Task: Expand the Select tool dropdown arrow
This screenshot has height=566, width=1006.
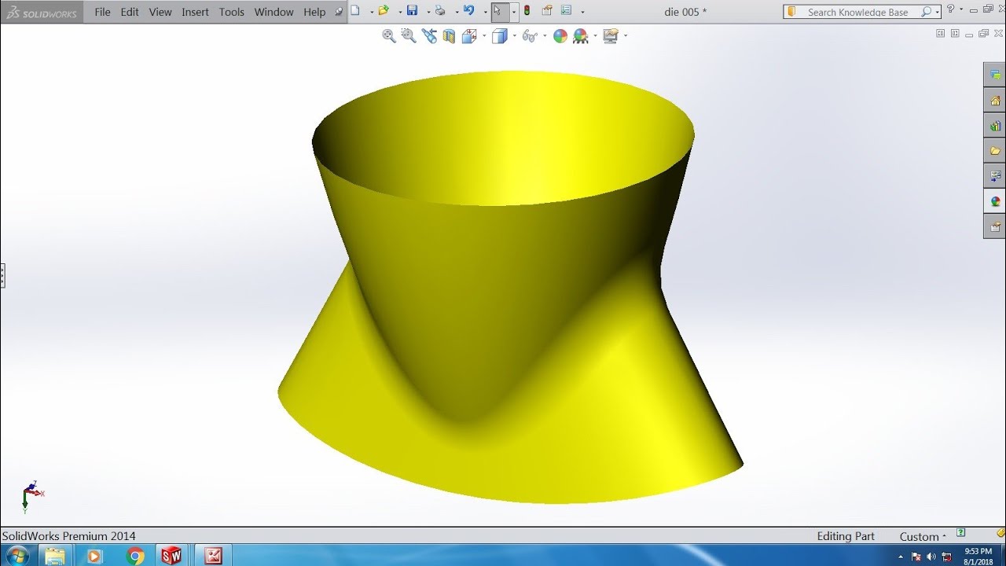Action: pos(513,12)
